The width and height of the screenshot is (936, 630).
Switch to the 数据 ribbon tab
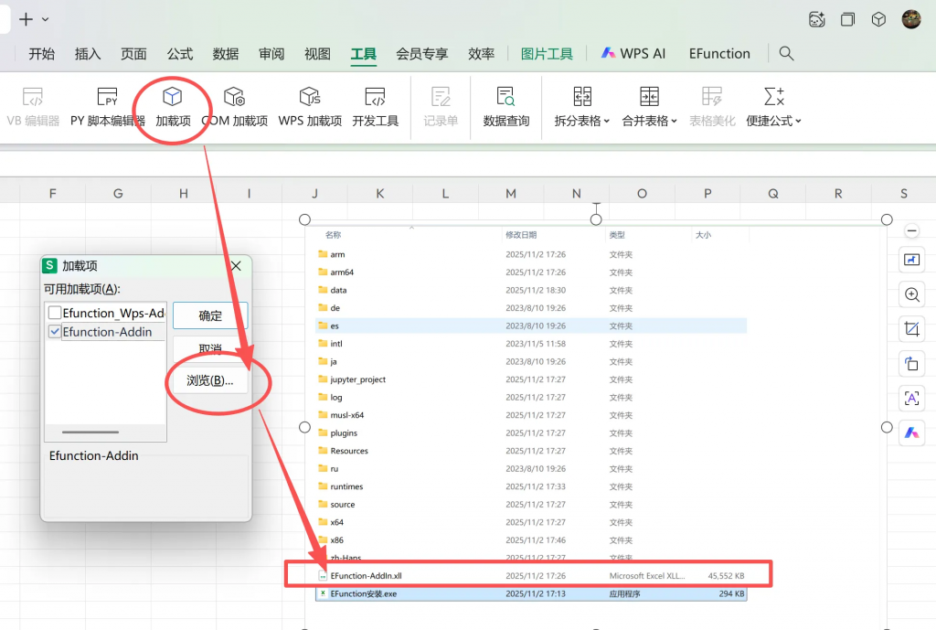(225, 53)
